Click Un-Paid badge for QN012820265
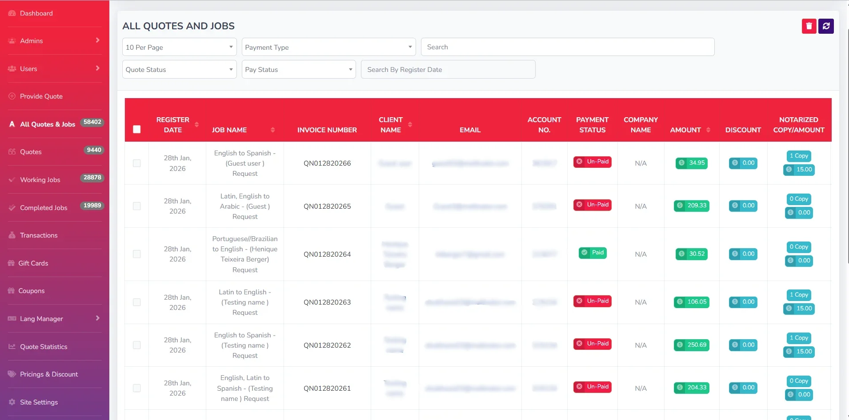 point(592,205)
